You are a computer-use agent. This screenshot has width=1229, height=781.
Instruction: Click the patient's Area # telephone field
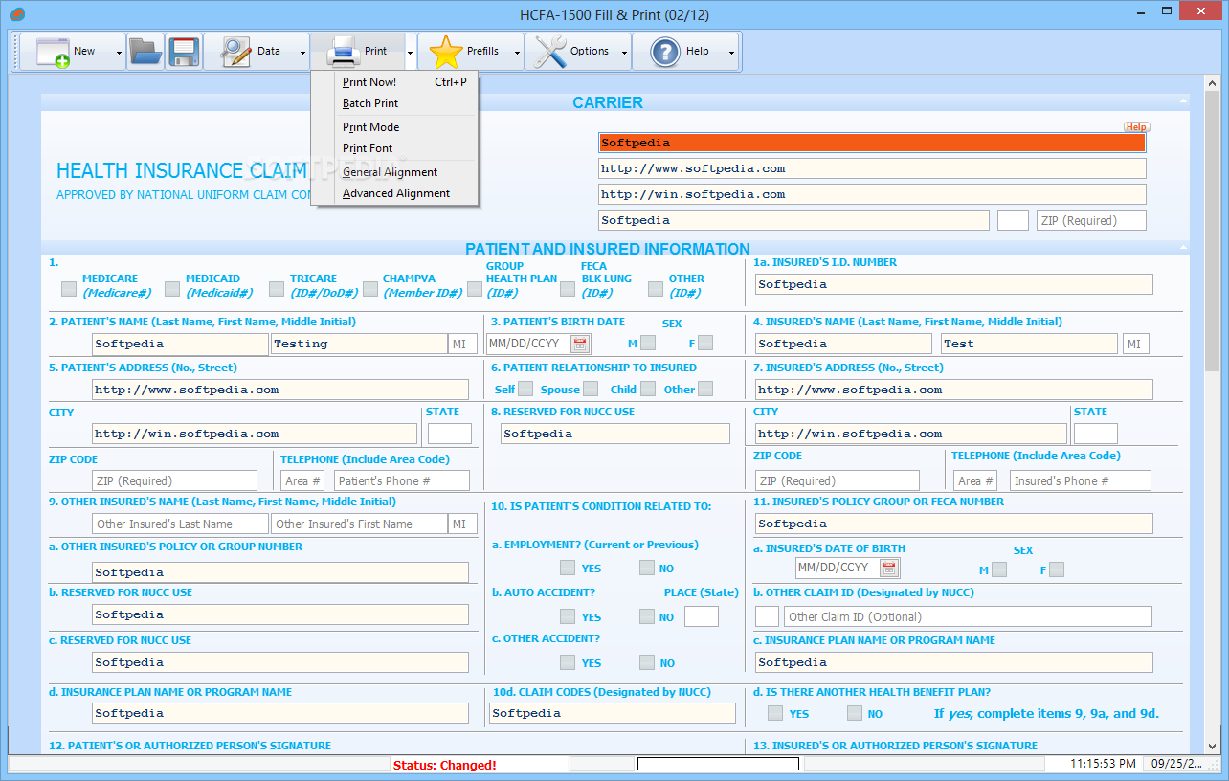click(x=304, y=480)
